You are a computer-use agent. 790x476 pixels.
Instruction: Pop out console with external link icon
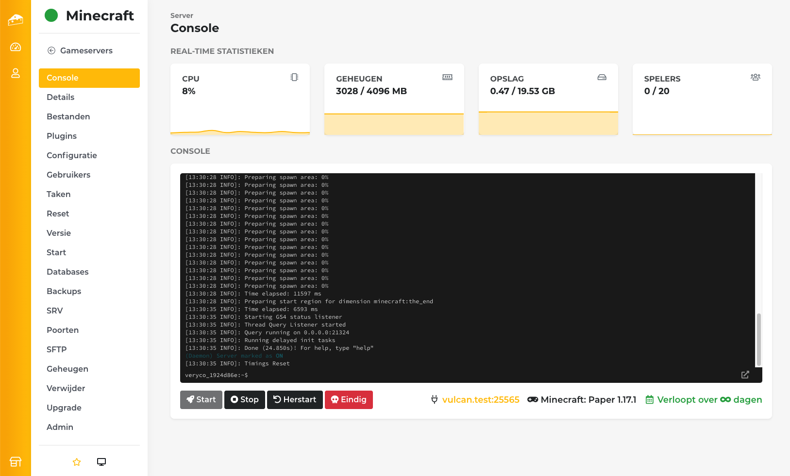[x=745, y=375]
